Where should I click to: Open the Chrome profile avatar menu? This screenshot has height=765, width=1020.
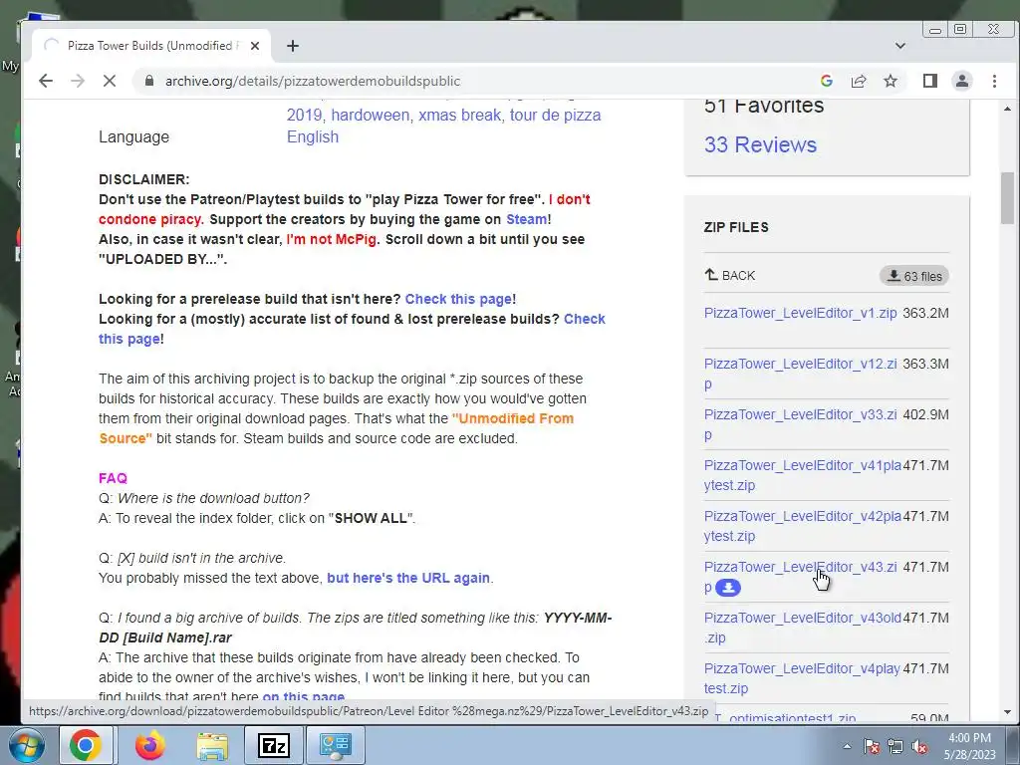962,81
